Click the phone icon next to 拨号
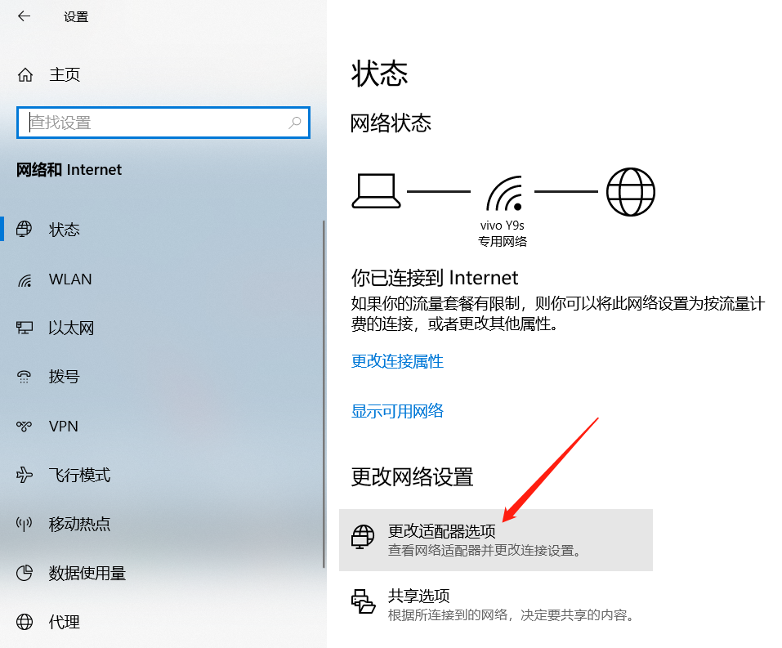 [x=24, y=377]
